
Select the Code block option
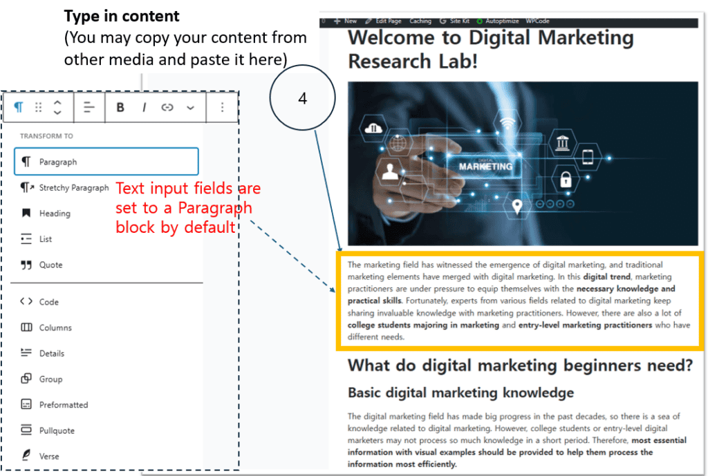pyautogui.click(x=48, y=302)
